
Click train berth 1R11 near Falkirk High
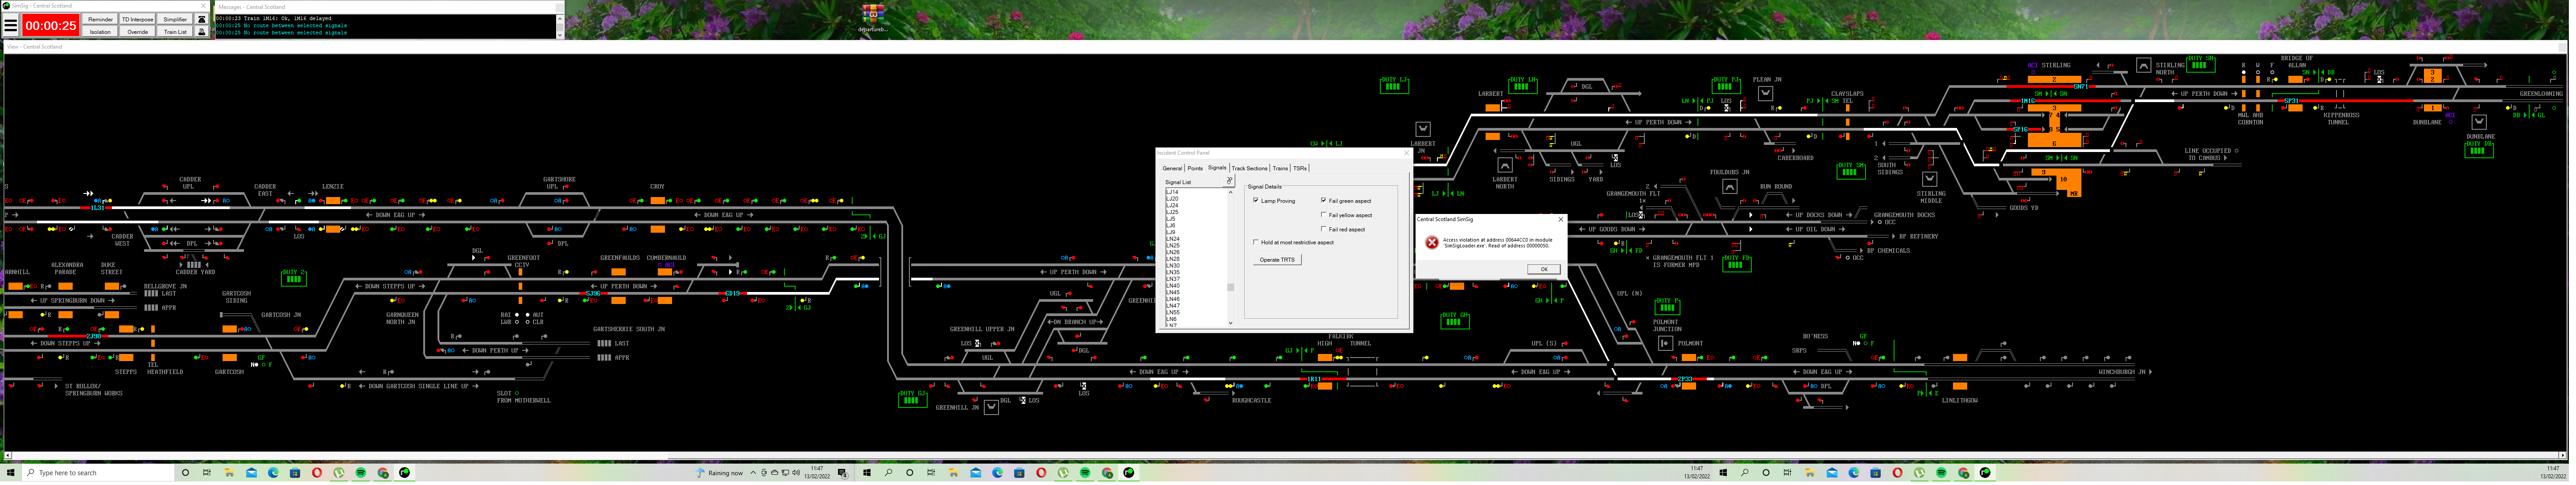point(1314,379)
